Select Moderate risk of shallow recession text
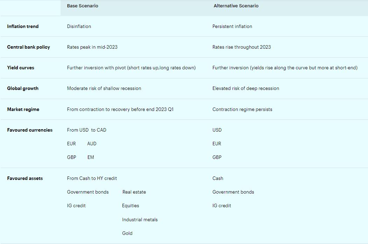The width and height of the screenshot is (368, 244). [x=104, y=88]
